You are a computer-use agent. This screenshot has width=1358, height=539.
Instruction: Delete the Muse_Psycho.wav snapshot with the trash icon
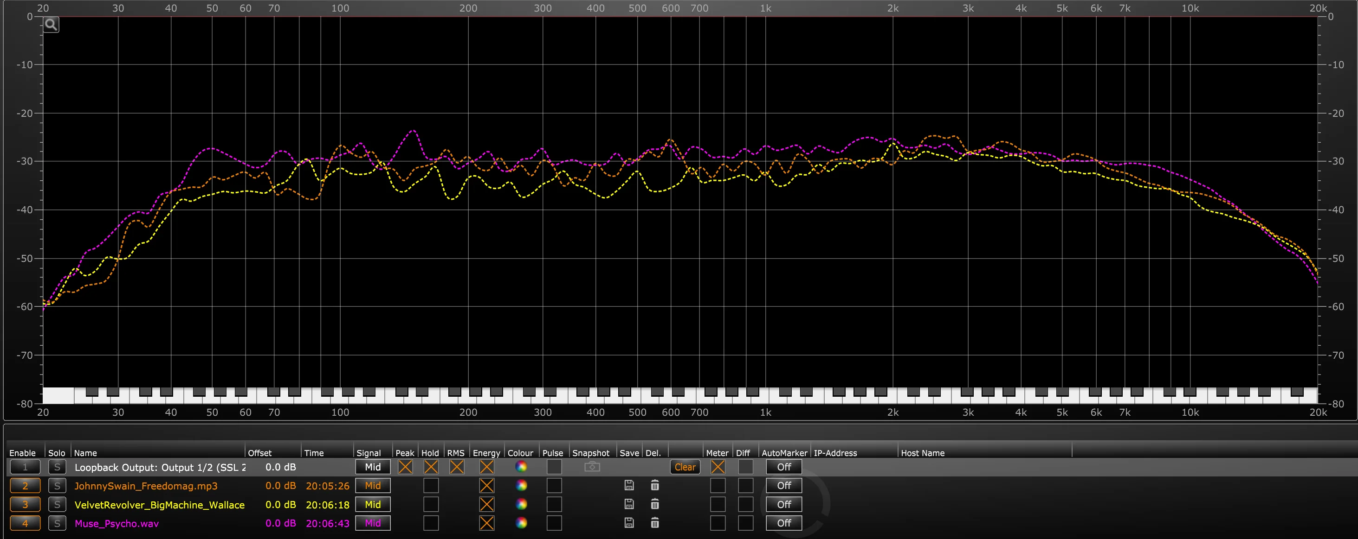[655, 523]
